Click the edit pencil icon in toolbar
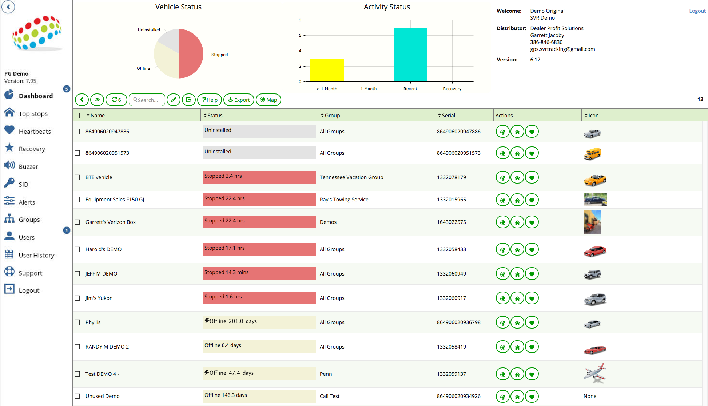 174,100
